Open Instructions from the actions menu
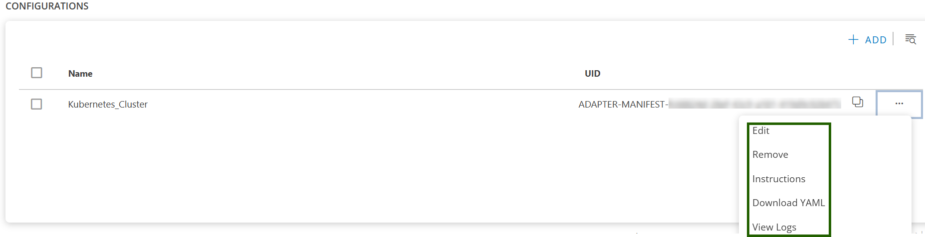 coord(779,179)
